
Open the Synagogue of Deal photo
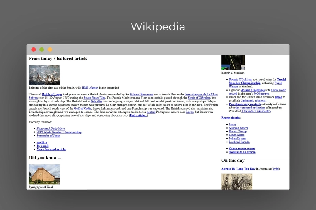point(44,174)
